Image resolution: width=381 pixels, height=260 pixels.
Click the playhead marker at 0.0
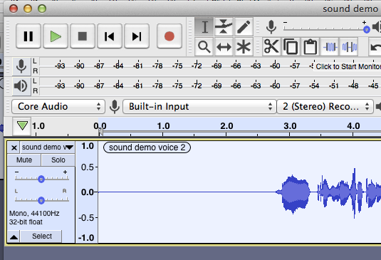(x=100, y=132)
